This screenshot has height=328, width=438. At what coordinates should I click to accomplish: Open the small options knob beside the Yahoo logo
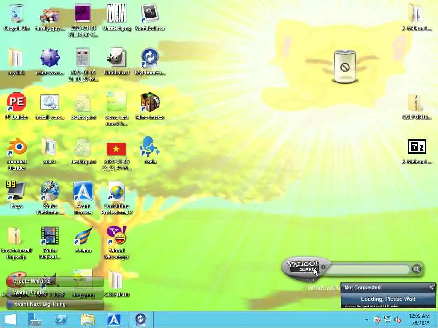tap(323, 267)
